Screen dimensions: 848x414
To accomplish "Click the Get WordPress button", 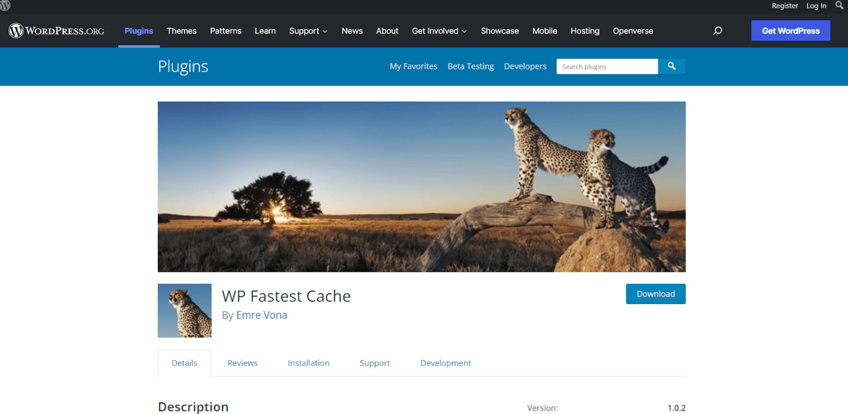I will [791, 31].
